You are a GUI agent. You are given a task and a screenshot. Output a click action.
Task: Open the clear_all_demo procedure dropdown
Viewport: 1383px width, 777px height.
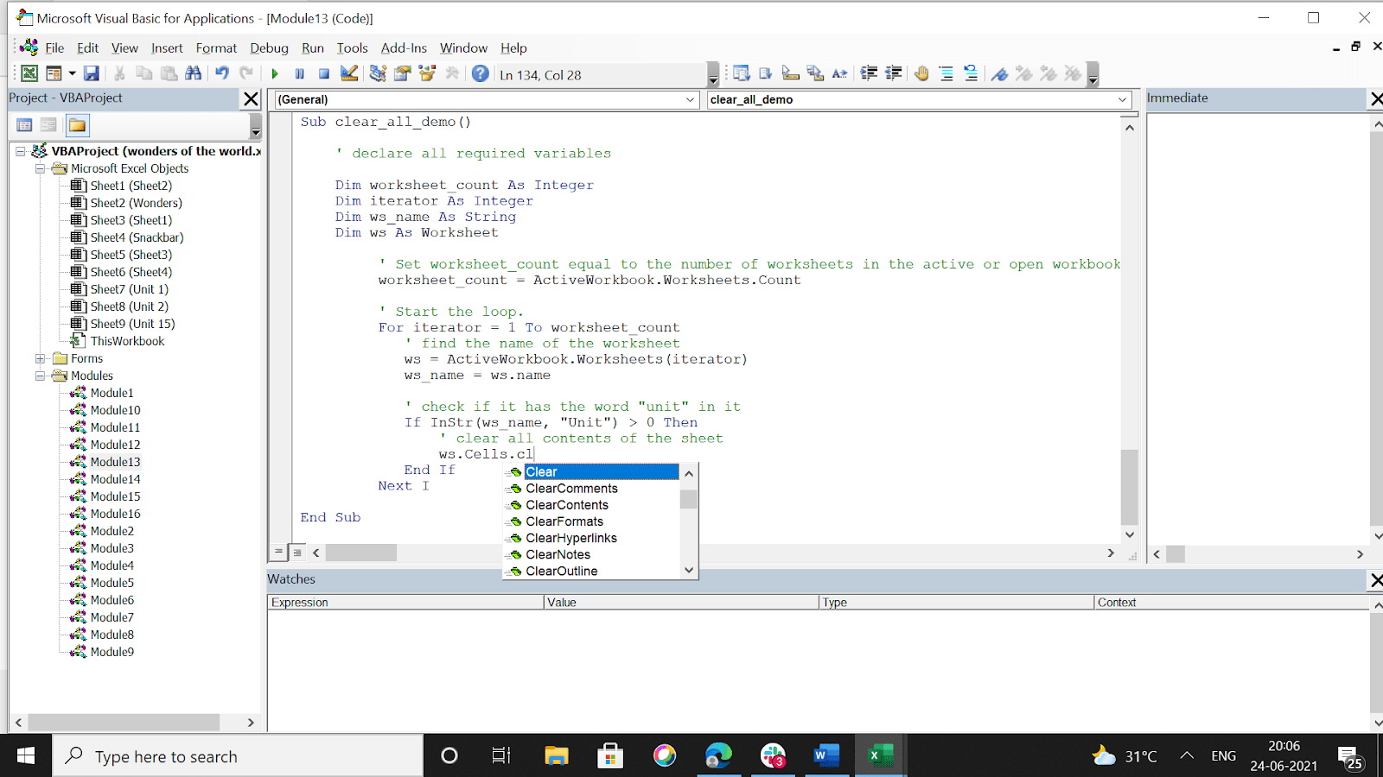click(919, 99)
